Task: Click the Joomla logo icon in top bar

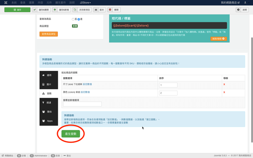Action: pos(6,3)
